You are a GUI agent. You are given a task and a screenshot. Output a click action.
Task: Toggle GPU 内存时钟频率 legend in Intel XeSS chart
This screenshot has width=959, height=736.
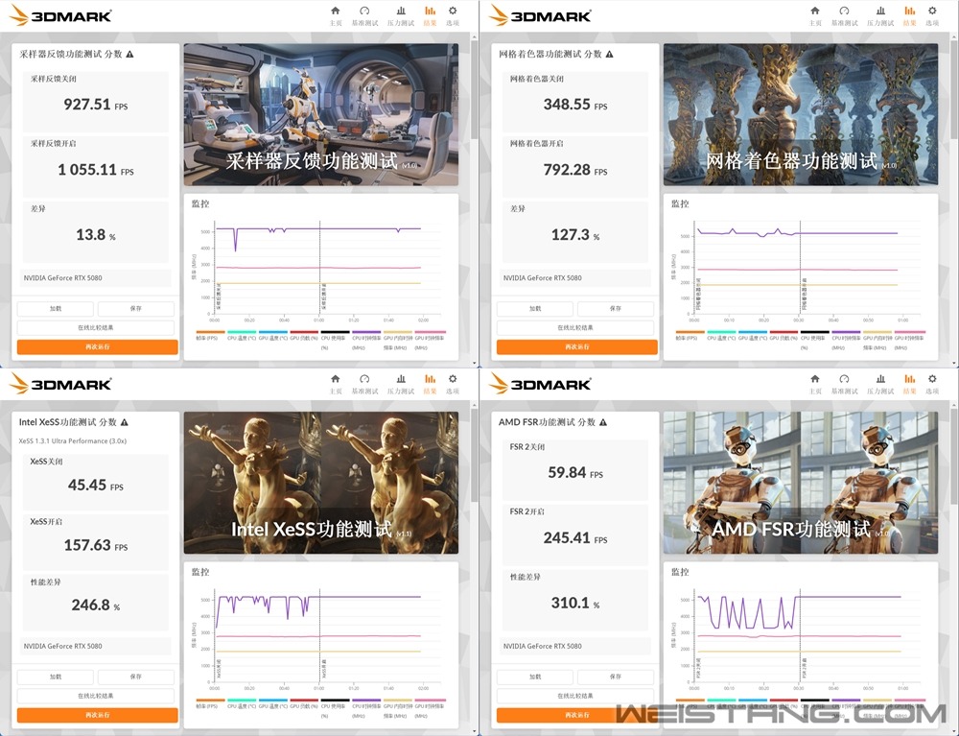pos(398,710)
